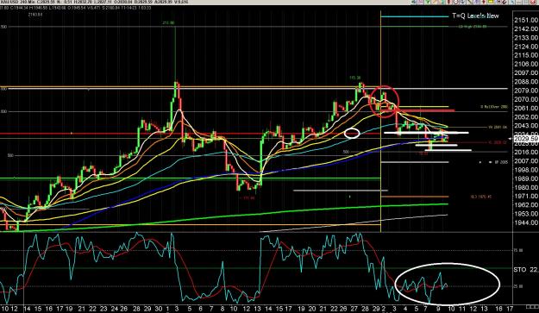Click the 2151.00 price axis label
Screen dimensions: 539x313
click(x=526, y=21)
